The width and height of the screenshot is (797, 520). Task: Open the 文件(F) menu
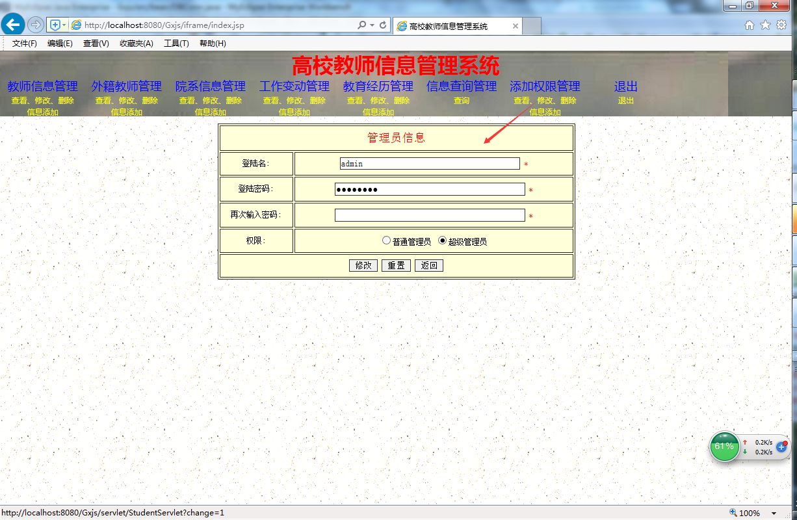(x=25, y=44)
